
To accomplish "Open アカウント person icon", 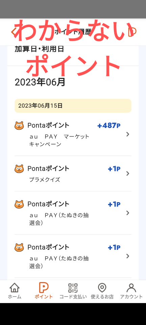I will [x=131, y=288].
